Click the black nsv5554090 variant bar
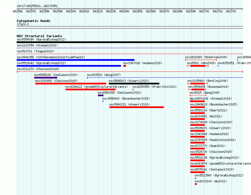This screenshot has width=251, height=195. (x=130, y=42)
